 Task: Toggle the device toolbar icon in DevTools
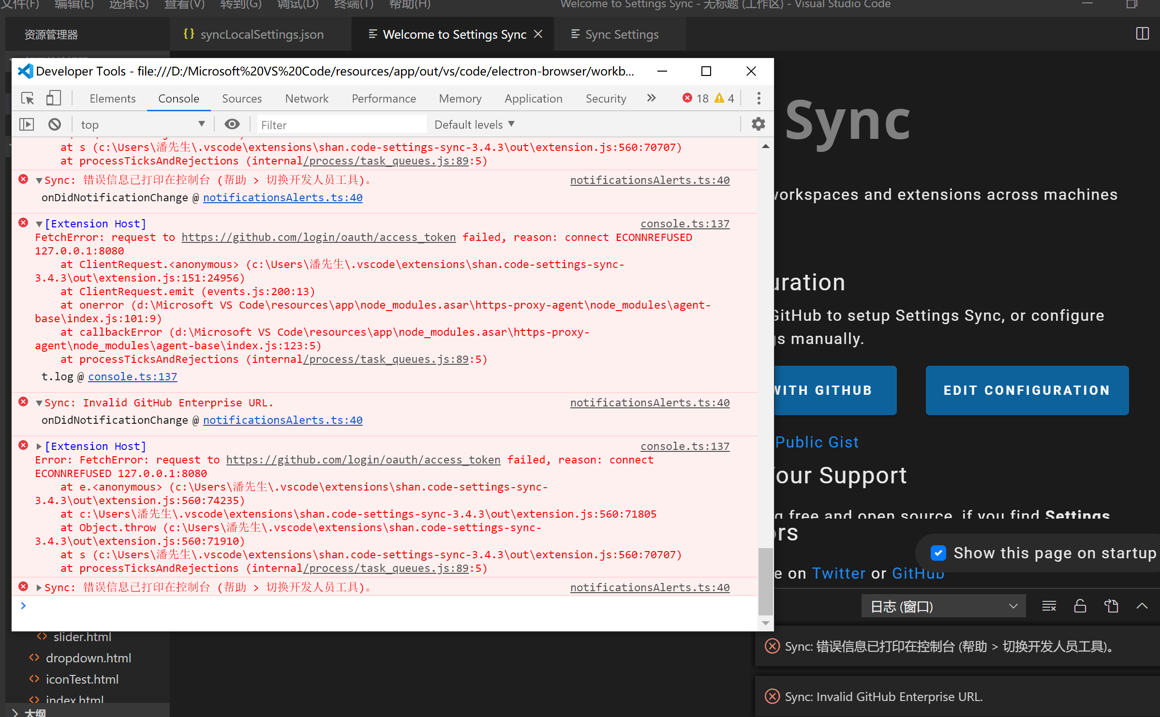[x=53, y=98]
